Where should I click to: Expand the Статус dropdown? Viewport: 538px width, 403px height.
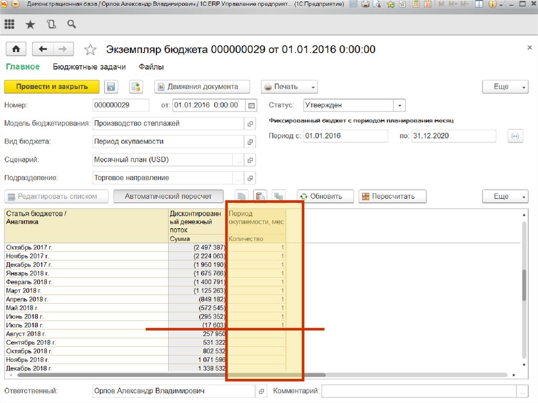pyautogui.click(x=399, y=106)
